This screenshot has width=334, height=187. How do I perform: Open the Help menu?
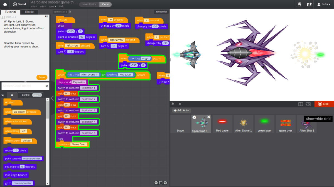tap(62, 6)
